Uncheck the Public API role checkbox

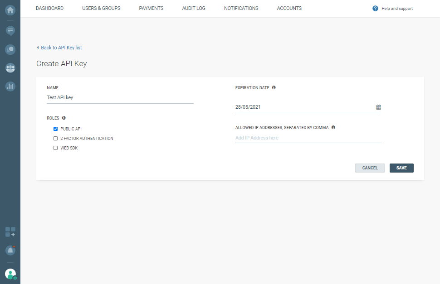pos(55,129)
